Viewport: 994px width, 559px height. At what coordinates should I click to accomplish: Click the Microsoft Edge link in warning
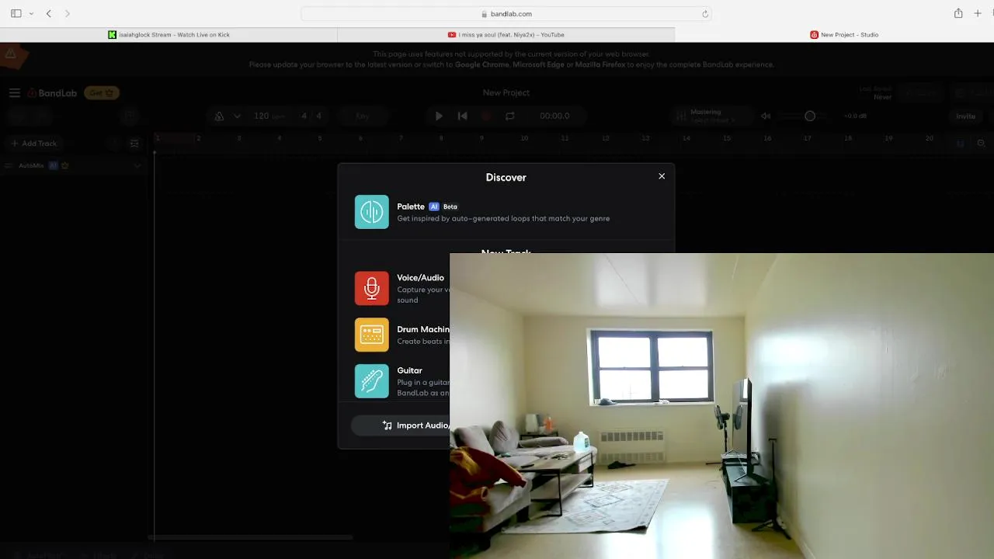pyautogui.click(x=538, y=64)
